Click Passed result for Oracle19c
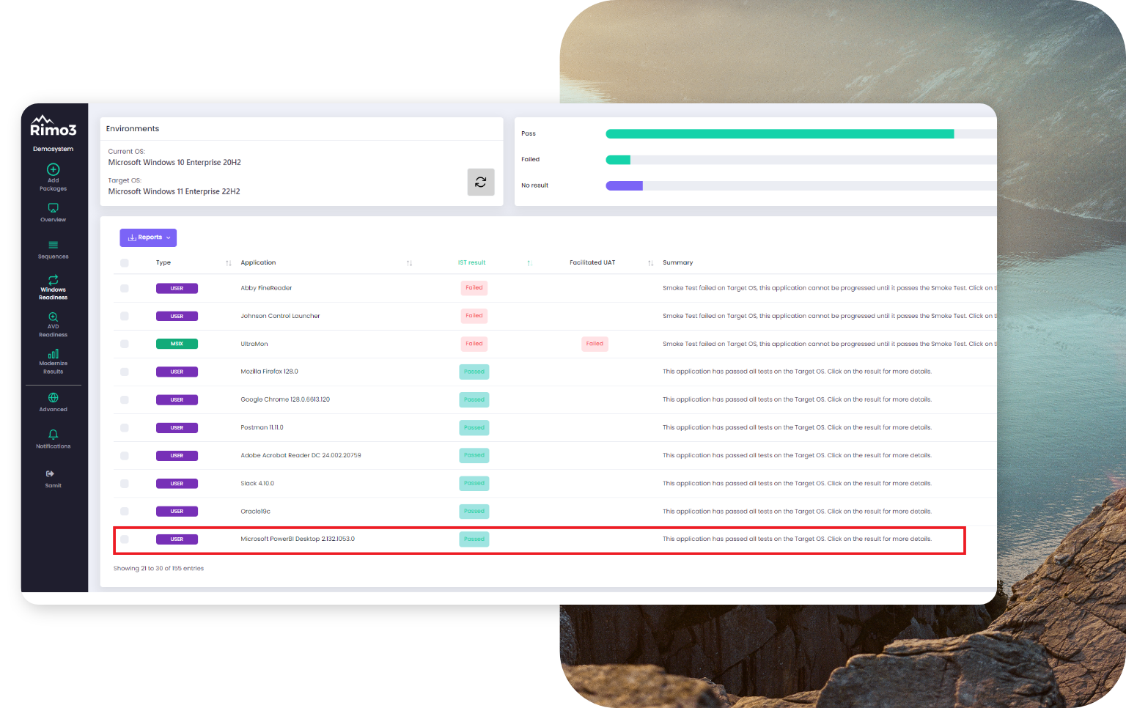 (x=474, y=511)
